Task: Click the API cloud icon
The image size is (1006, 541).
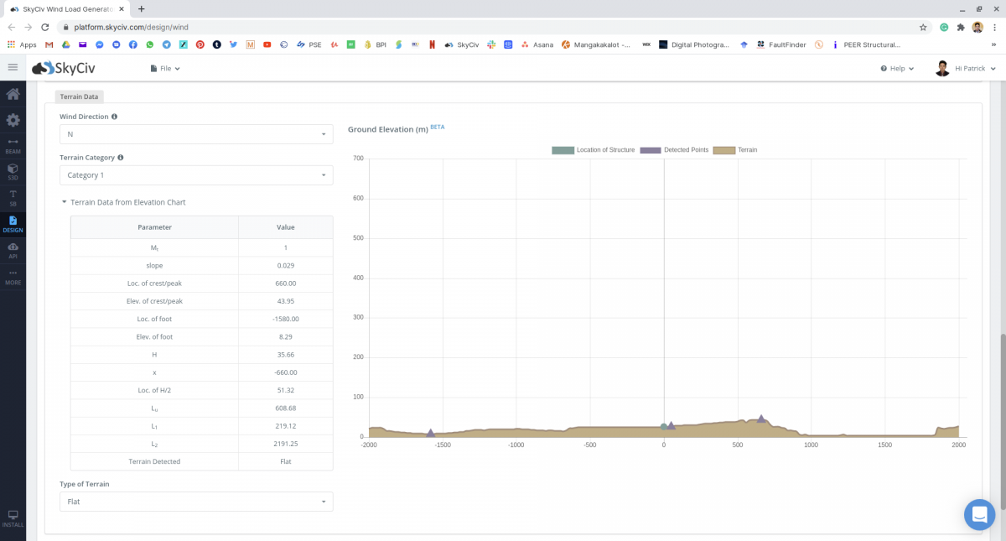Action: (x=13, y=250)
